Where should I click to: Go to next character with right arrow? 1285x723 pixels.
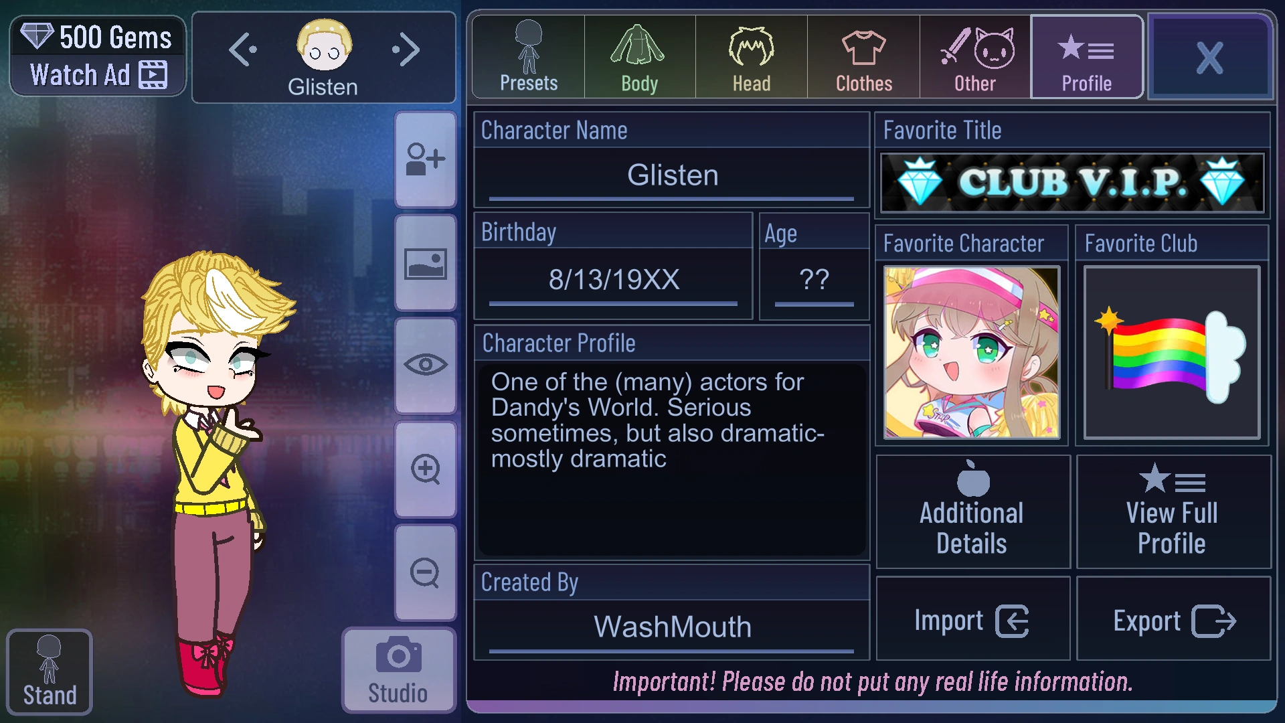tap(406, 50)
